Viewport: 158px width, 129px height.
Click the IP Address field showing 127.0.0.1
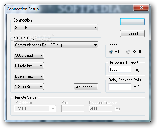(x=35, y=109)
